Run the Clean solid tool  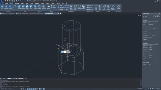[x=67, y=7]
